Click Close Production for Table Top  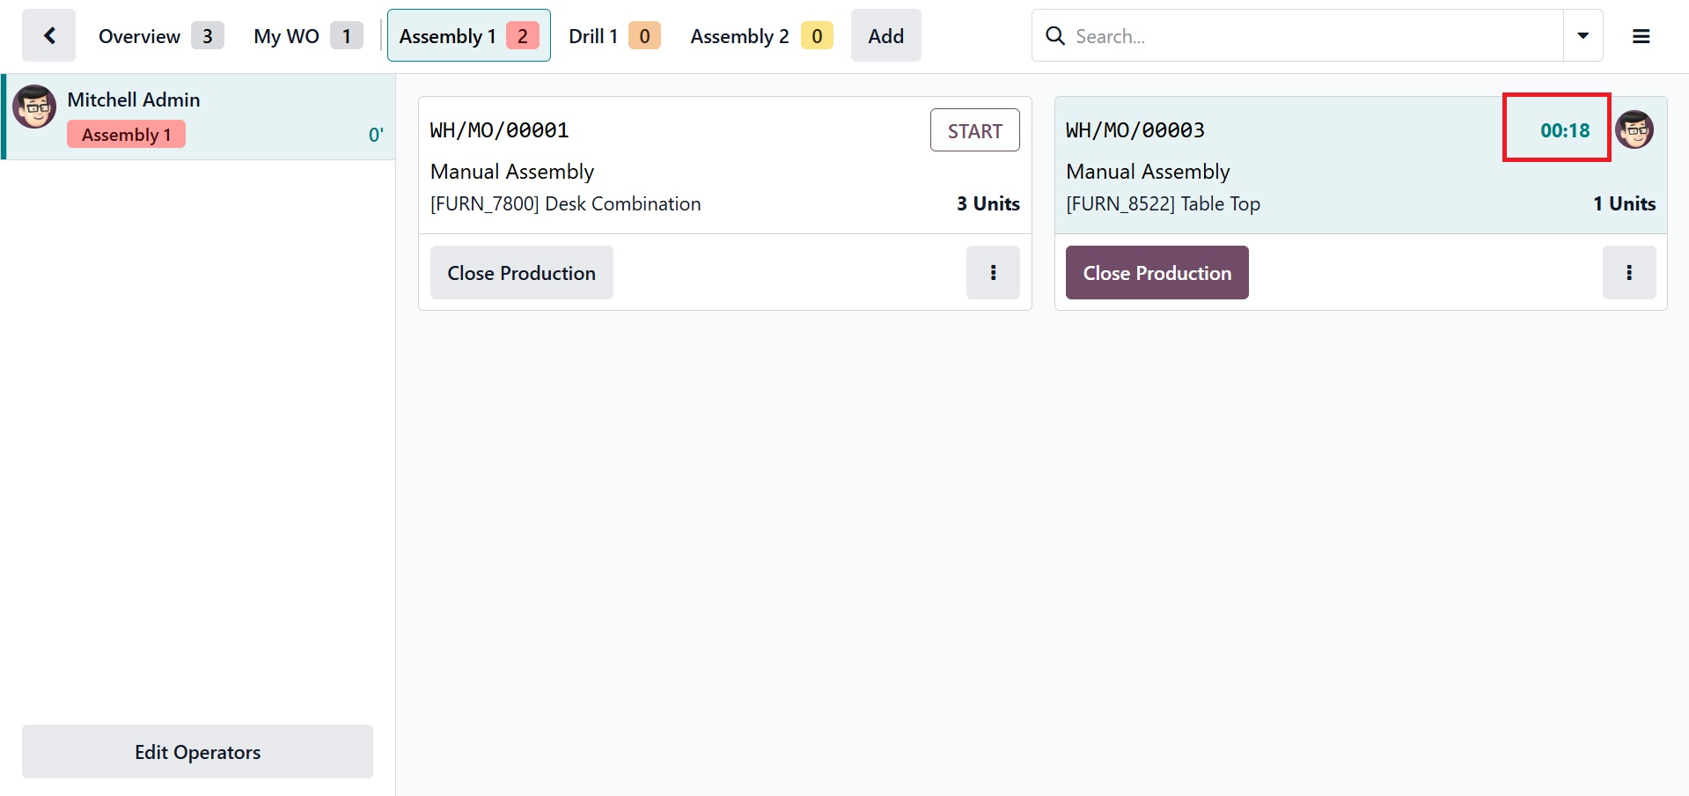point(1157,273)
